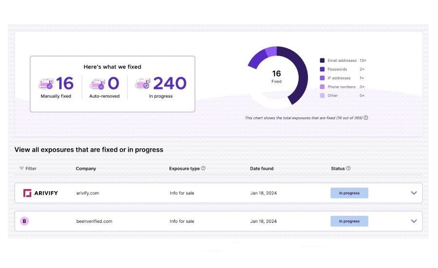Click the Passwords legend color swatch

(322, 70)
